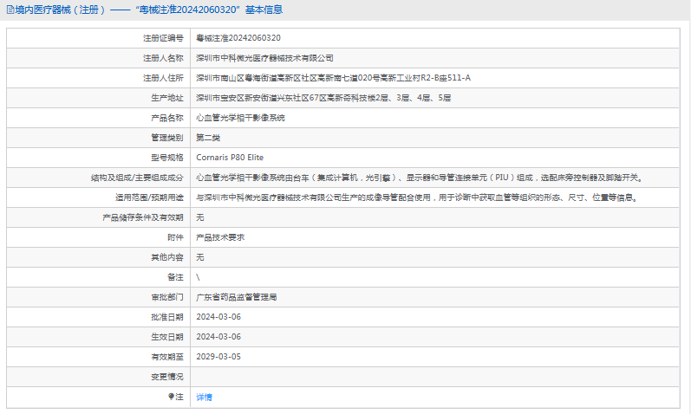Click attachment value 产品技术要求

[220, 237]
